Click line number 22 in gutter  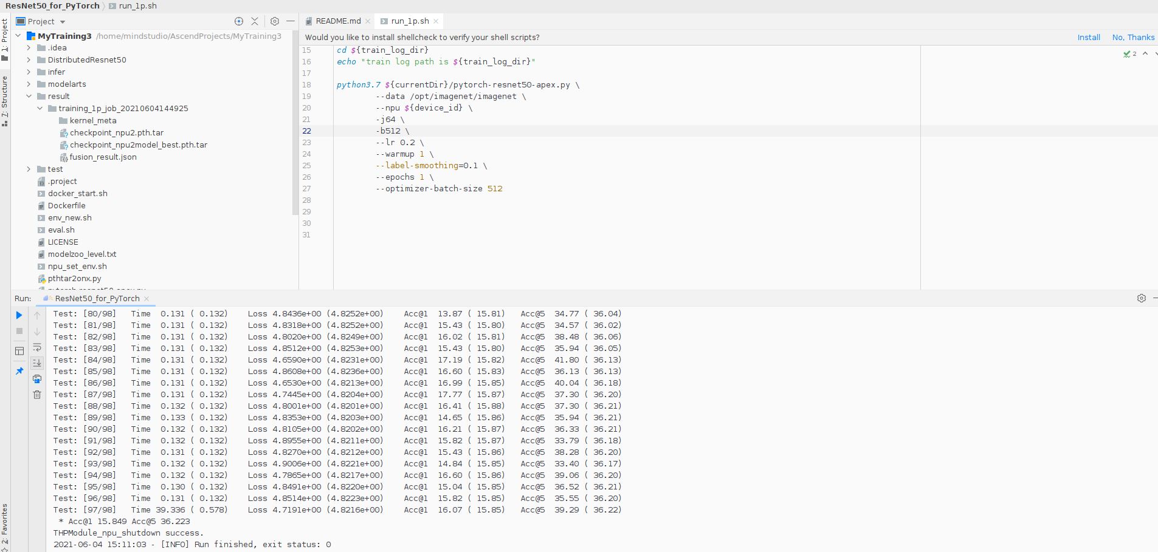coord(306,131)
